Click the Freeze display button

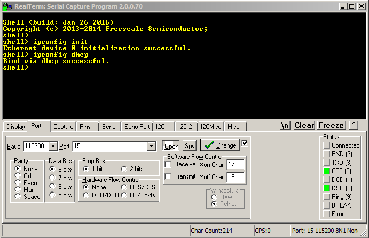pos(331,125)
